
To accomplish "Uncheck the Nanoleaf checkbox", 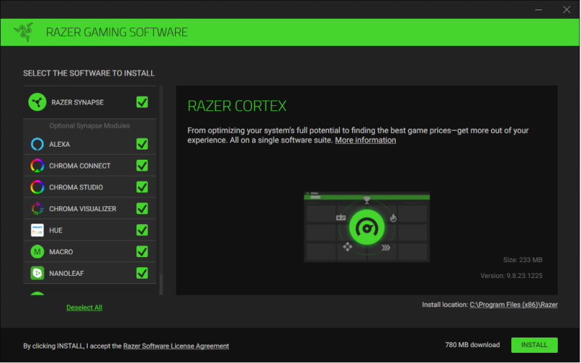I will coord(142,273).
